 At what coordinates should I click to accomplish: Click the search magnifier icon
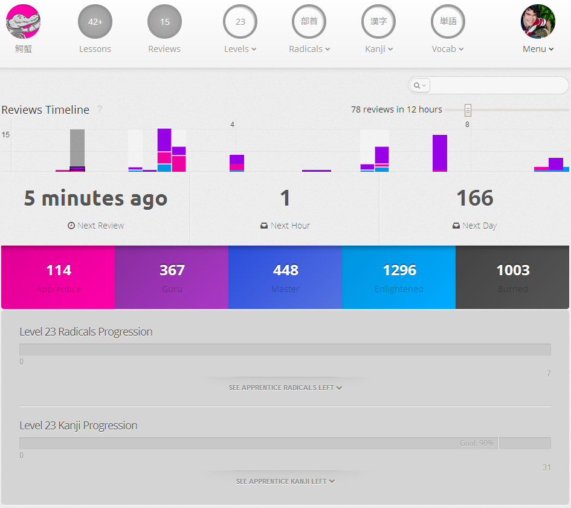[x=418, y=86]
